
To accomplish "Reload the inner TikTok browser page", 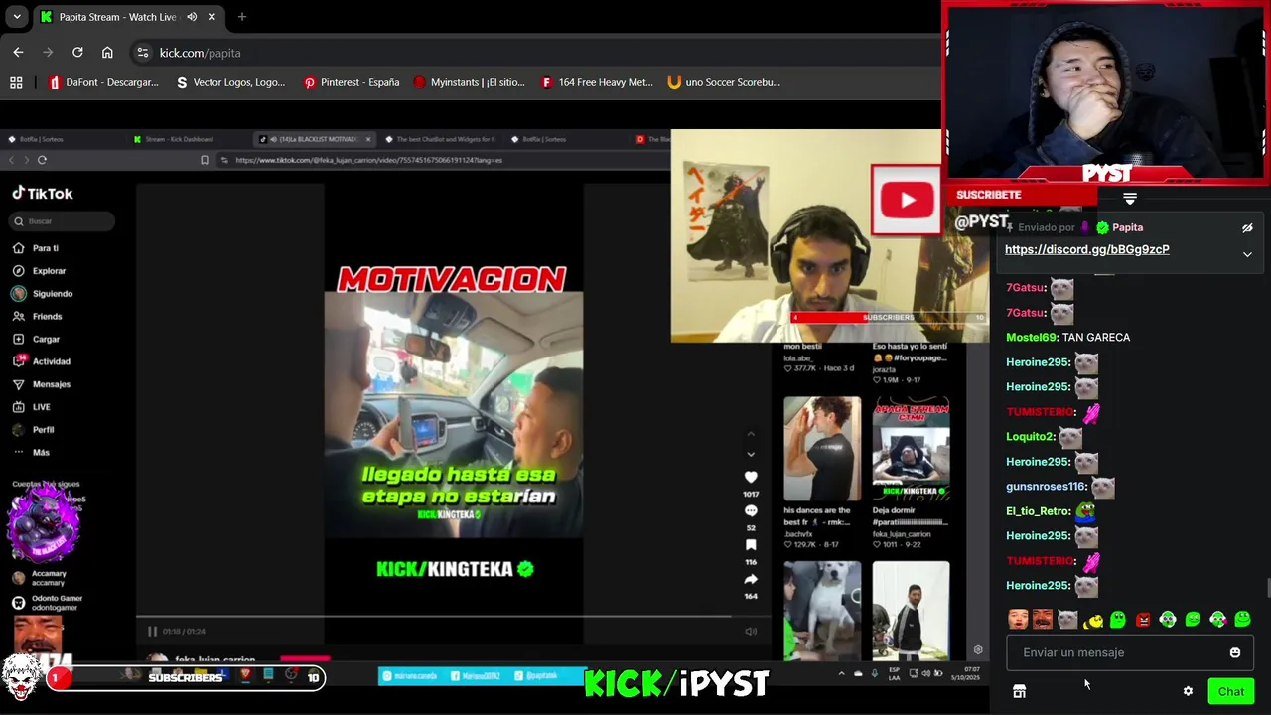I will click(42, 160).
